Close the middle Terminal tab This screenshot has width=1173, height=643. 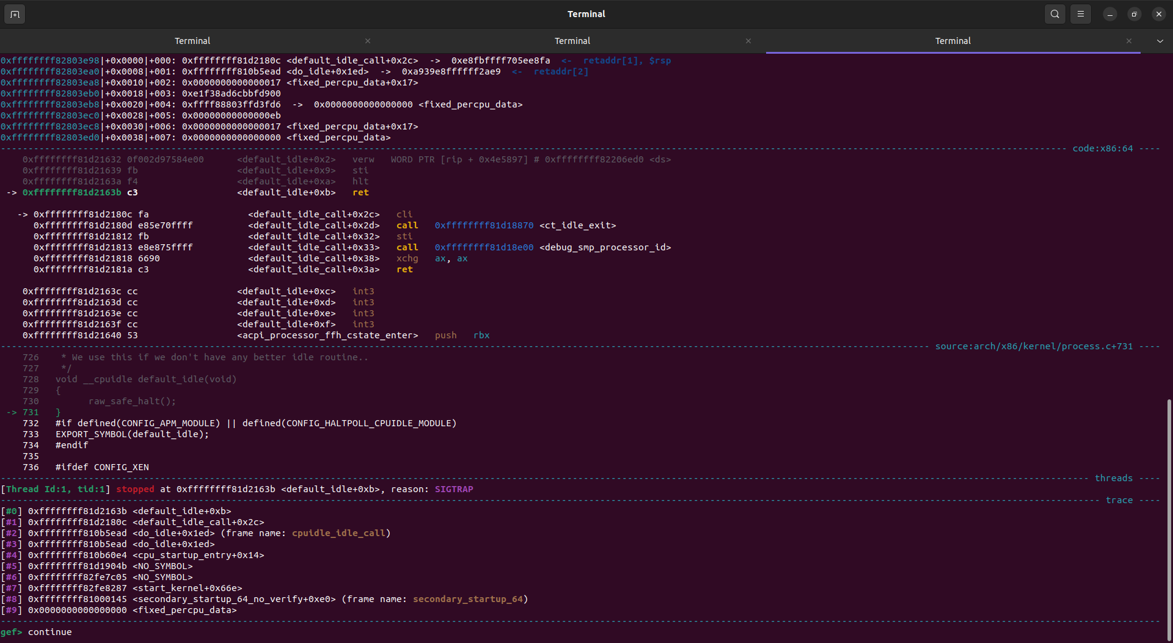pyautogui.click(x=748, y=41)
